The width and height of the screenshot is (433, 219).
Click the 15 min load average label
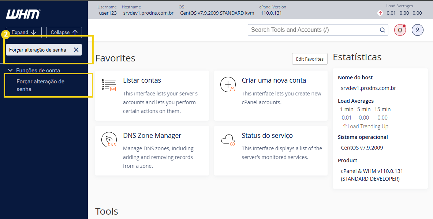tap(382, 110)
